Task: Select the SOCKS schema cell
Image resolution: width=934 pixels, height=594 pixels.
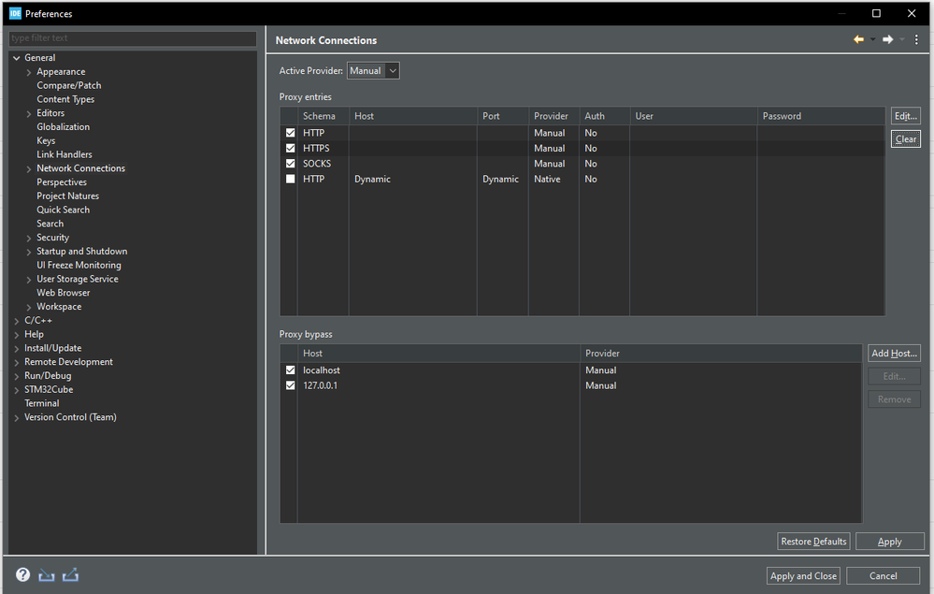Action: tap(317, 164)
